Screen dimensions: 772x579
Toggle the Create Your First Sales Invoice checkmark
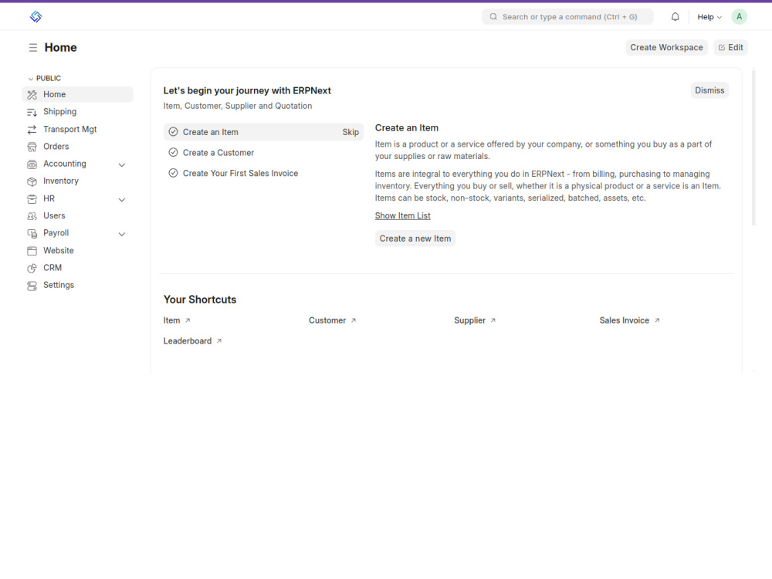click(x=173, y=173)
